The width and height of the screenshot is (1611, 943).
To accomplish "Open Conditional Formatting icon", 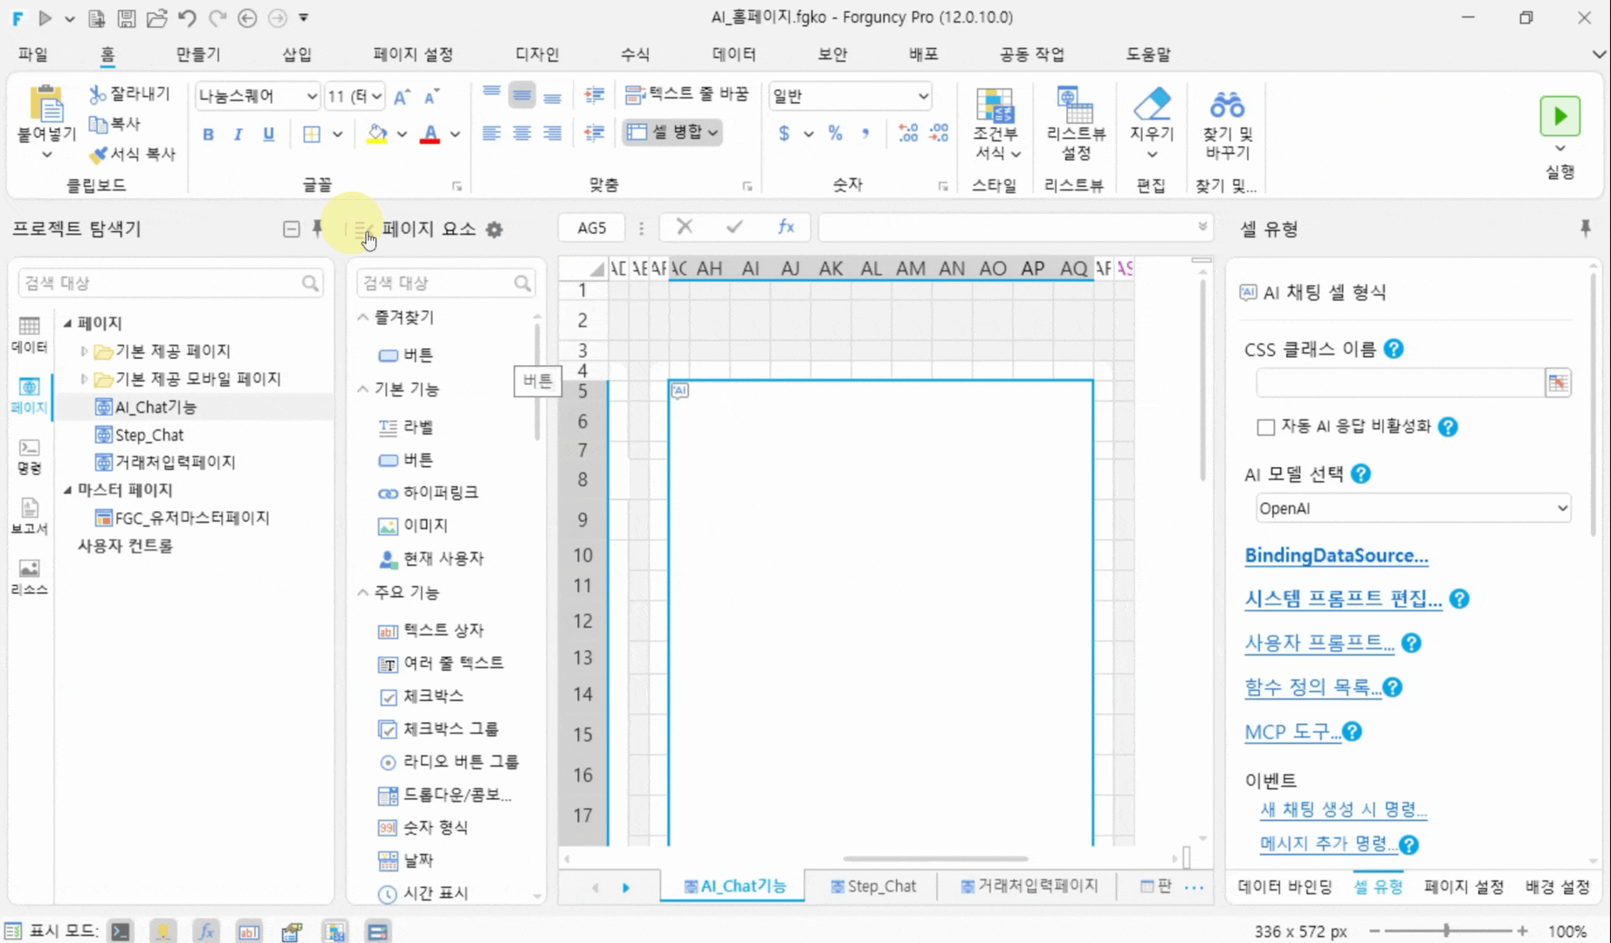I will 995,106.
